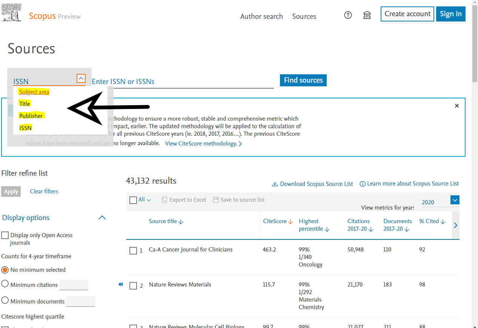Click the Minimum citations number field

coord(74,285)
